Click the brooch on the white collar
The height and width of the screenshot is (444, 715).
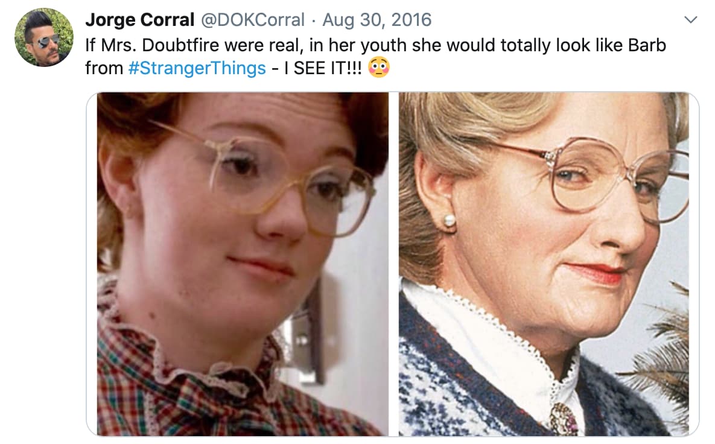pos(564,419)
